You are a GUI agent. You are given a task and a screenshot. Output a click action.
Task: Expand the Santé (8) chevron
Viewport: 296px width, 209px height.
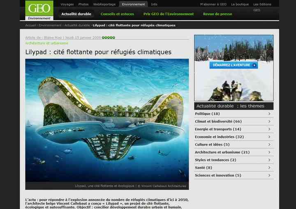pos(269,168)
